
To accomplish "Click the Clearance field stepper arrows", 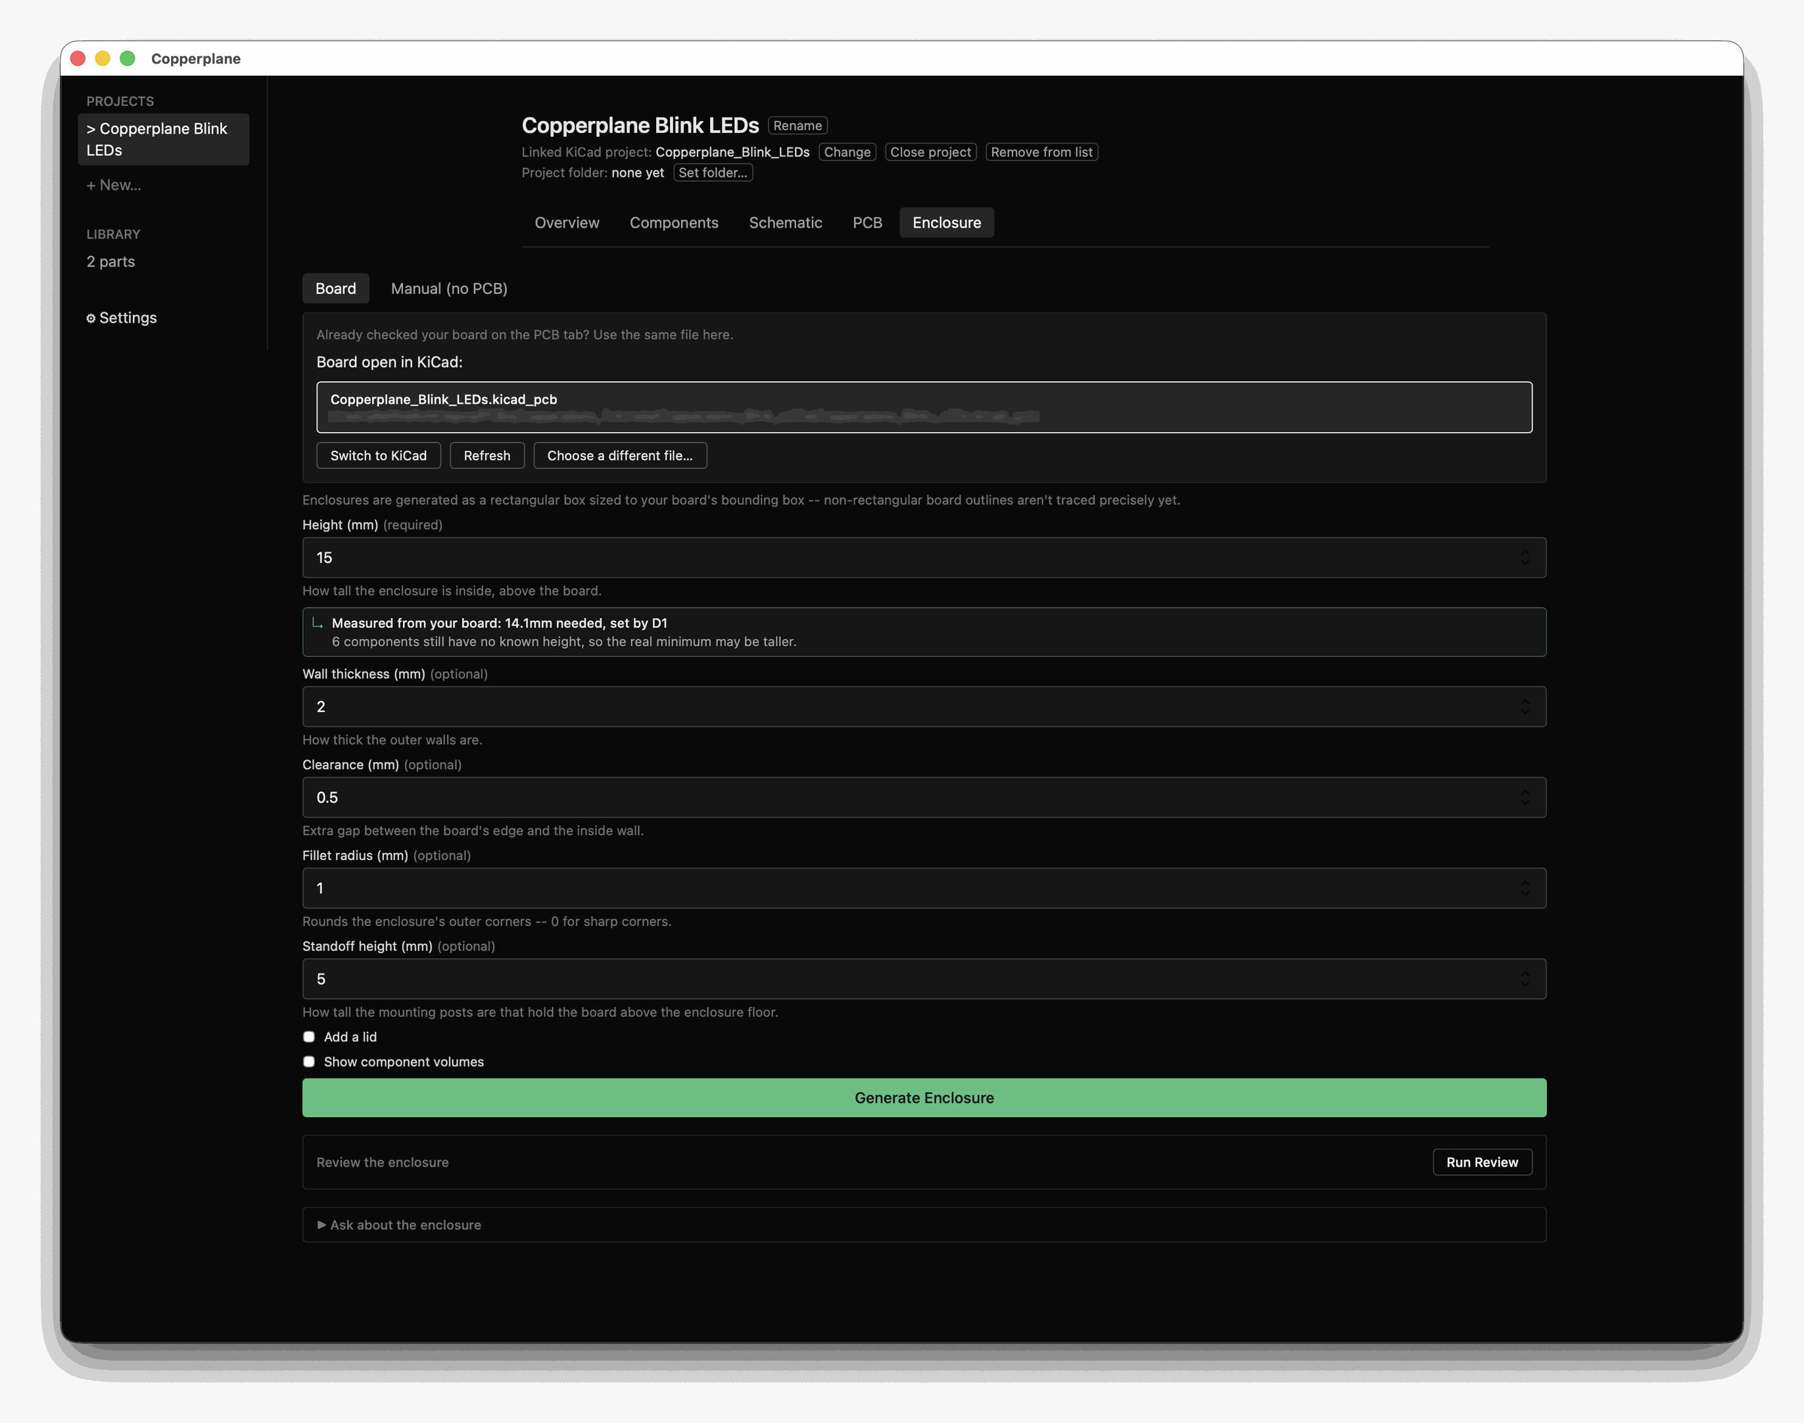I will click(x=1524, y=797).
